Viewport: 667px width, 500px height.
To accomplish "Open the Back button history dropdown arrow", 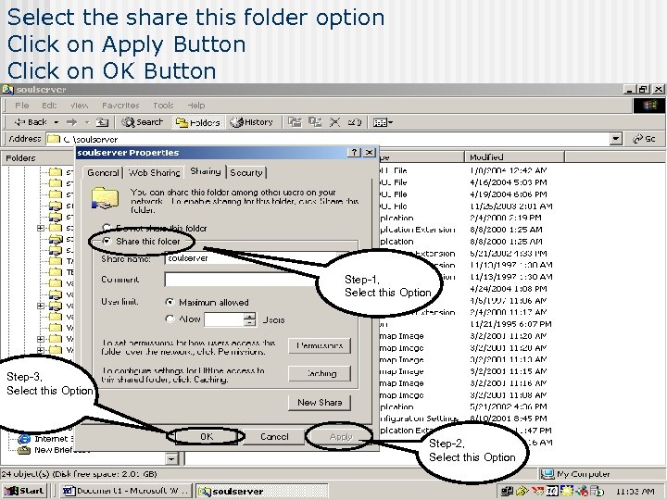I will click(x=57, y=122).
